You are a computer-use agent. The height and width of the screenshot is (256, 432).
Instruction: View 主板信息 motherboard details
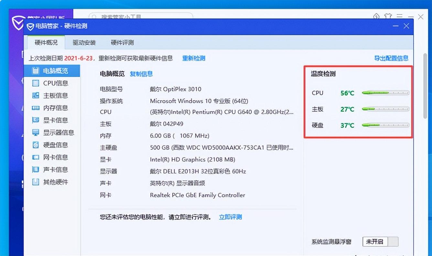(x=52, y=95)
